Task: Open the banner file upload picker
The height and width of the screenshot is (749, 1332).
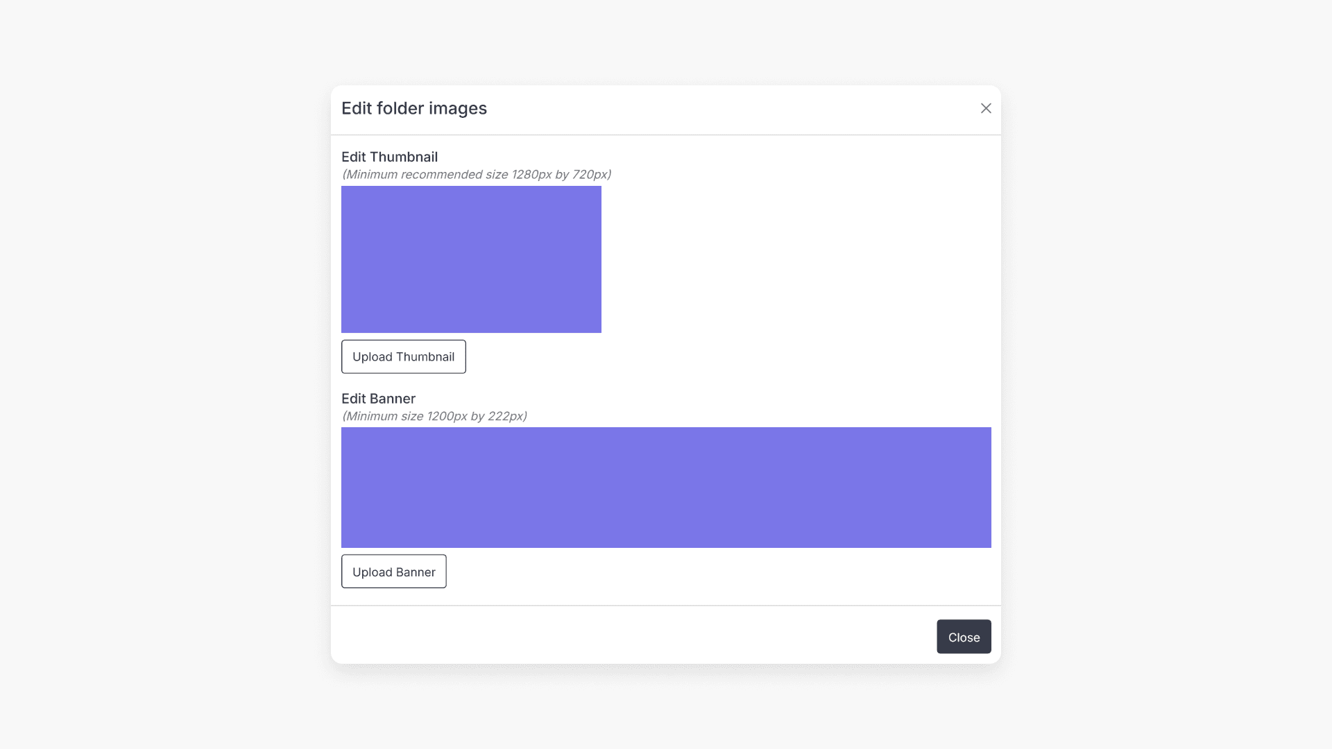Action: click(x=393, y=571)
